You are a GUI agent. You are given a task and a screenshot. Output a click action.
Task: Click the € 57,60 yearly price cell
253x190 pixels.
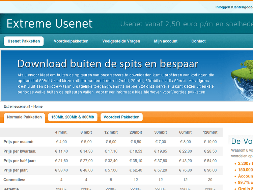tap(111, 170)
